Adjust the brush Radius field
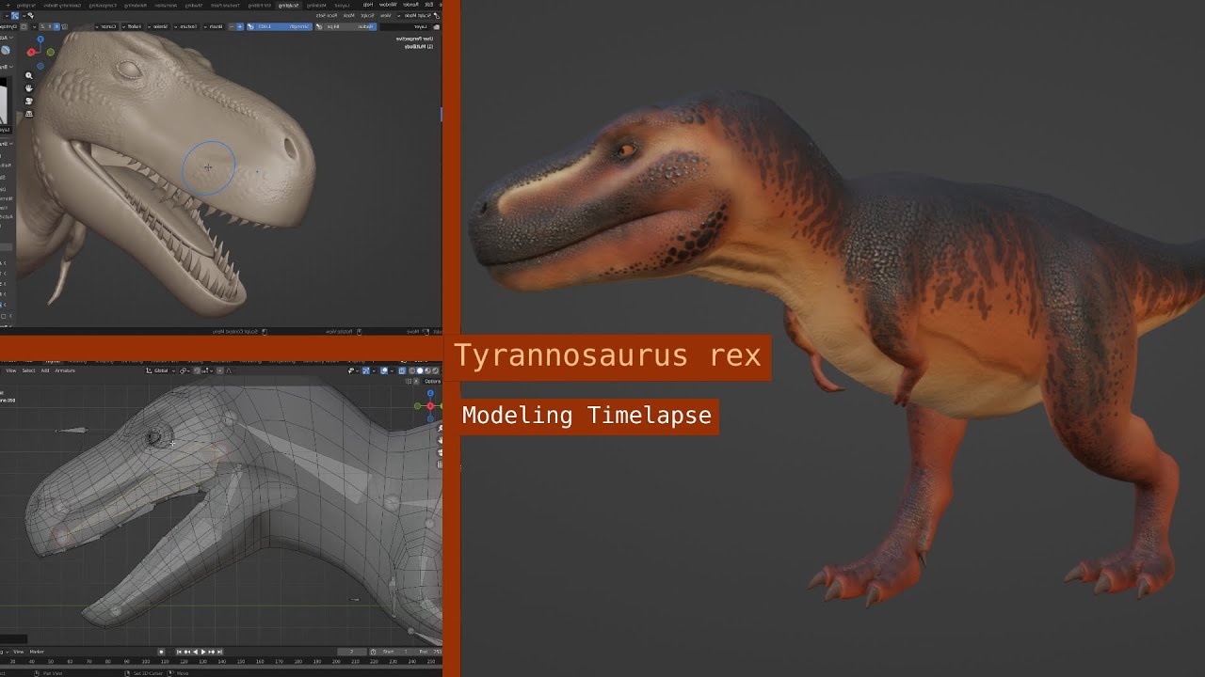The width and height of the screenshot is (1205, 677). 351,26
